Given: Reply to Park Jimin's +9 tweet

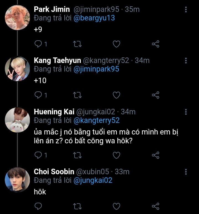Looking at the screenshot, I should 38,44.
